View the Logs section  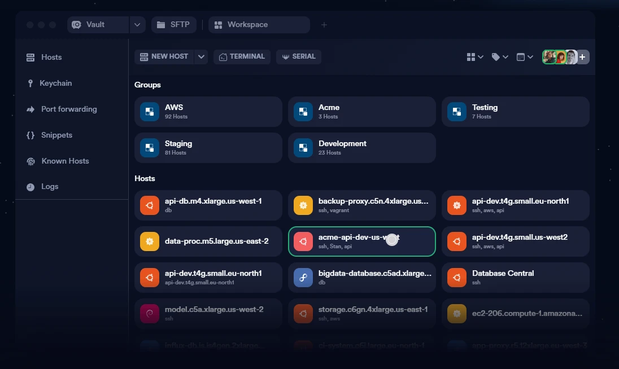pos(42,186)
